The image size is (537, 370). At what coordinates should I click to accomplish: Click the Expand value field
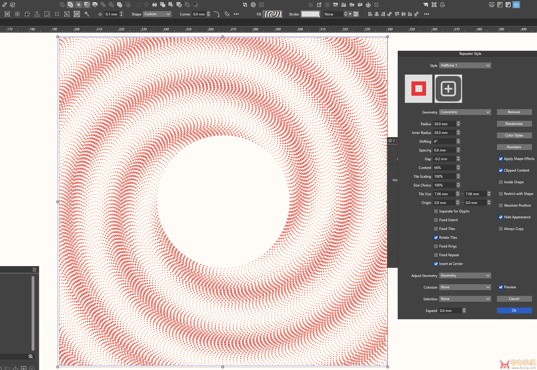click(x=451, y=310)
